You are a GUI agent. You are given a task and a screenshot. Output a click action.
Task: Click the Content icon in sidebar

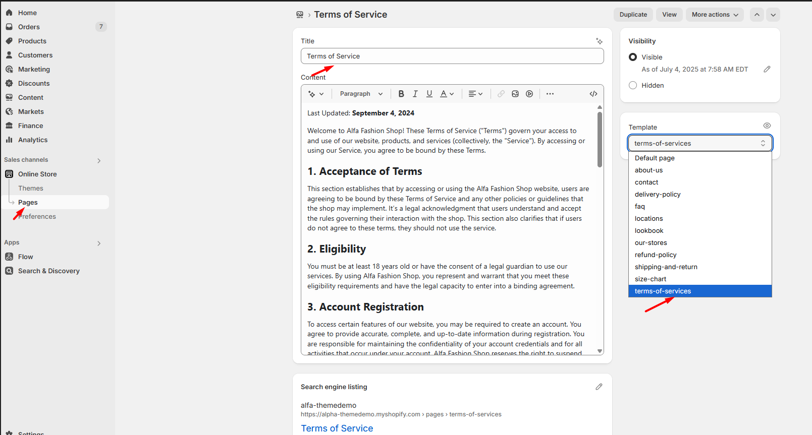tap(9, 97)
